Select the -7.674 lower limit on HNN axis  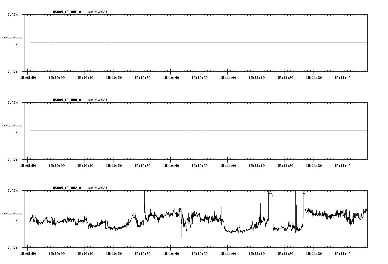[x=12, y=160]
